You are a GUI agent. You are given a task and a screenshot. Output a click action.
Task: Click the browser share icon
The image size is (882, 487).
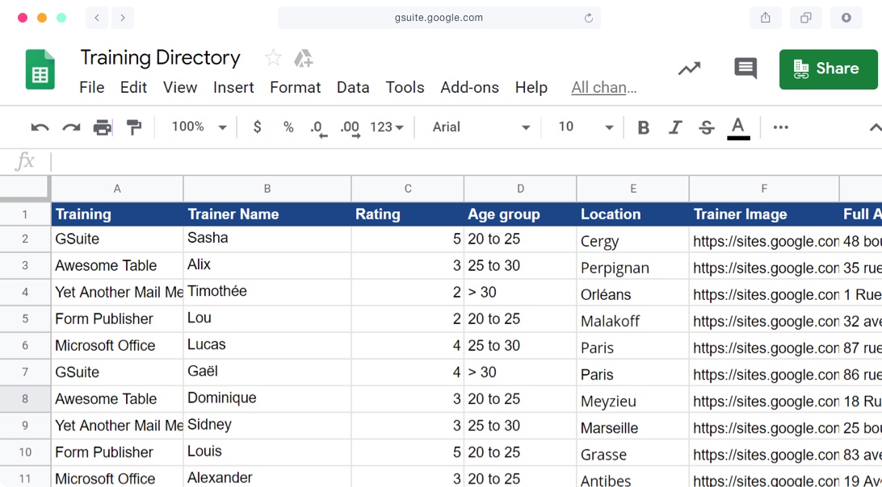pos(766,18)
